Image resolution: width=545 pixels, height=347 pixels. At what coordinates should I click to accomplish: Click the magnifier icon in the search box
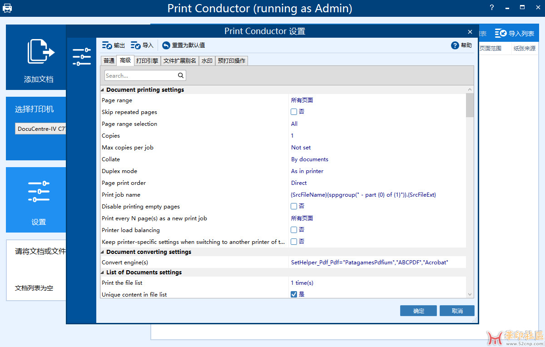click(x=181, y=75)
